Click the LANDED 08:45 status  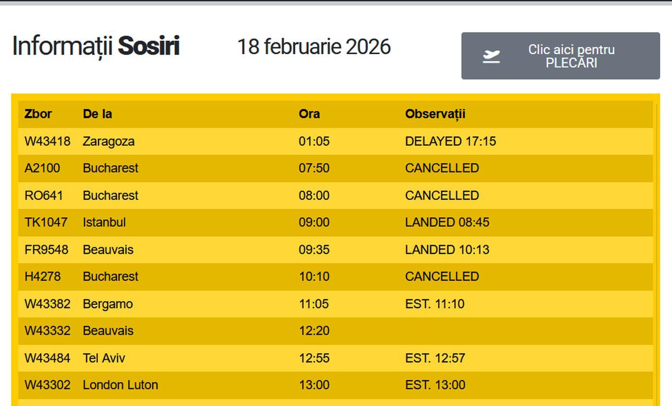point(447,222)
